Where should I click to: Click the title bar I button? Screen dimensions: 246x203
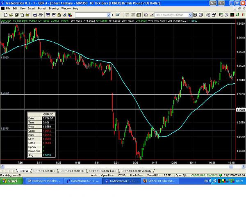point(221,3)
